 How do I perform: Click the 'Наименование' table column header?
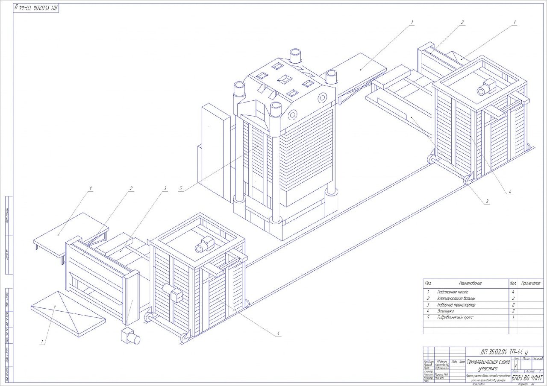[470, 283]
